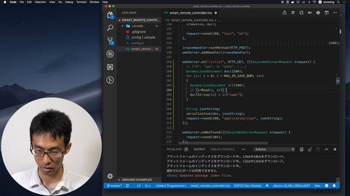Click the diamond git icon in editor toolbar
The image size is (350, 196).
coord(318,13)
